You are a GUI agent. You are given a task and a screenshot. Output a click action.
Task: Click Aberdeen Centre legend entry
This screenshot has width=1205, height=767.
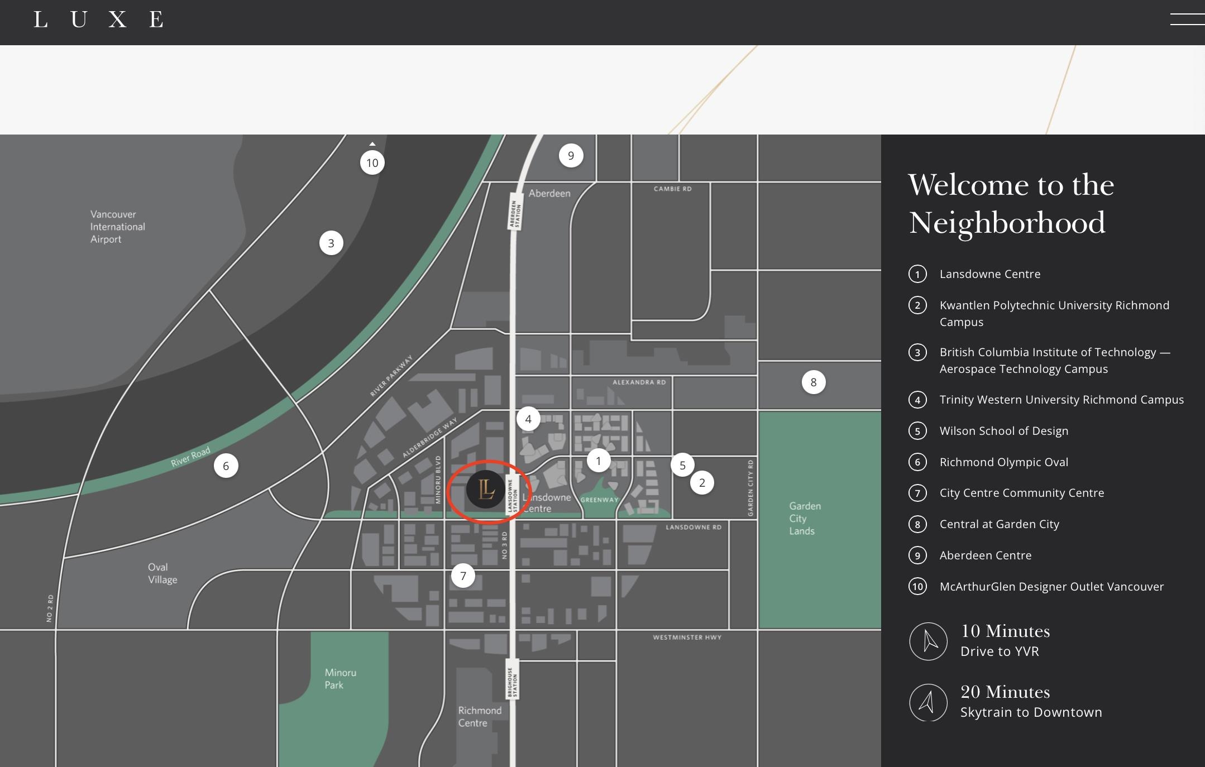[986, 555]
